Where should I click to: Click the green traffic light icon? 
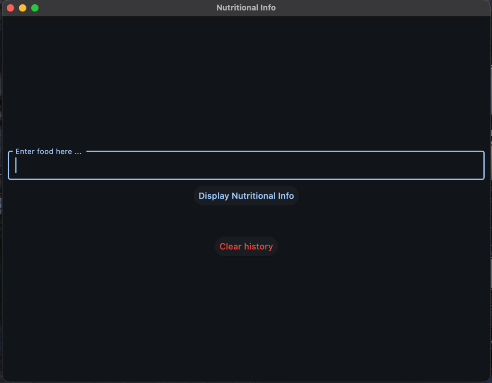[35, 8]
